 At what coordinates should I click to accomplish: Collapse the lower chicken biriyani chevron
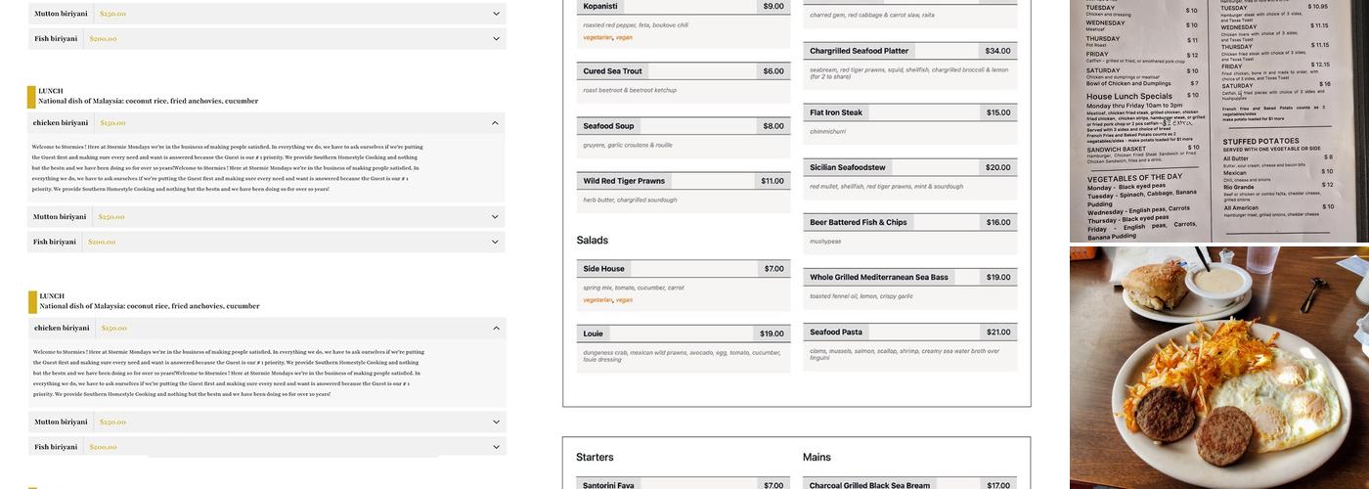(x=496, y=329)
